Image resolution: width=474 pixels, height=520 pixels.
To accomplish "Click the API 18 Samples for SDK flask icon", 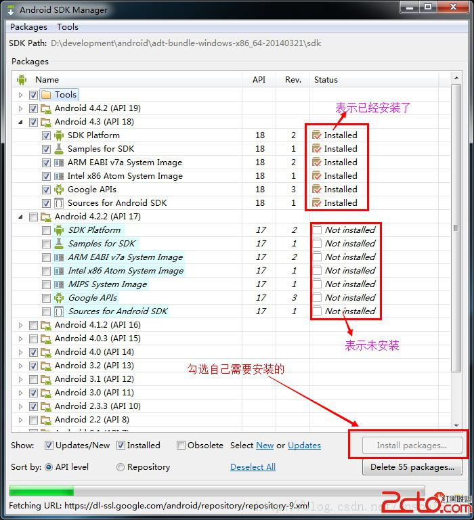I will 59,149.
